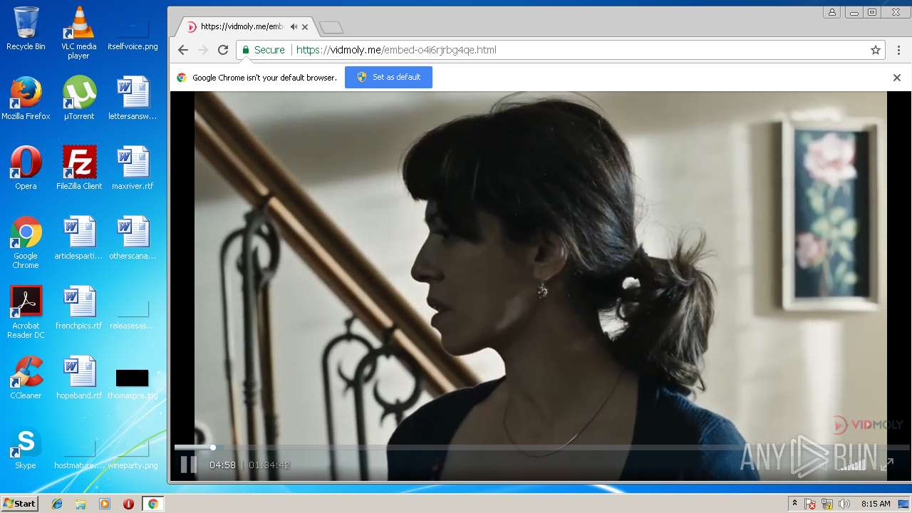Viewport: 912px width, 513px height.
Task: Click Set as default button
Action: [388, 77]
